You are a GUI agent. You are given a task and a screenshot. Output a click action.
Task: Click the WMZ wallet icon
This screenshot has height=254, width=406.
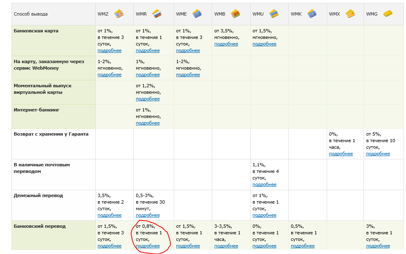119,14
